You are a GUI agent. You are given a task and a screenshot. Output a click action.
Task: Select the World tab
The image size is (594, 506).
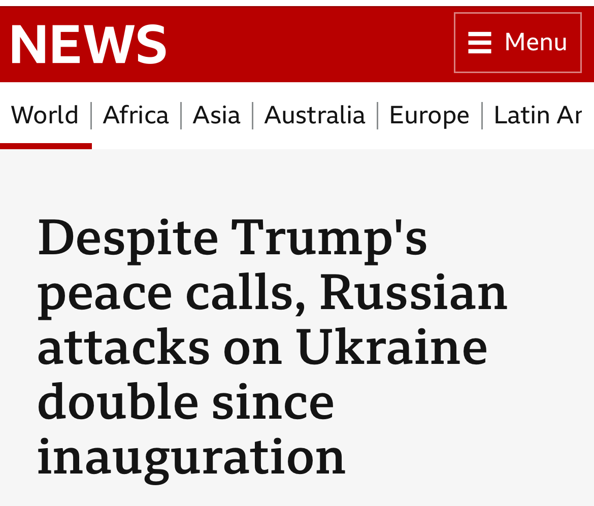click(45, 115)
